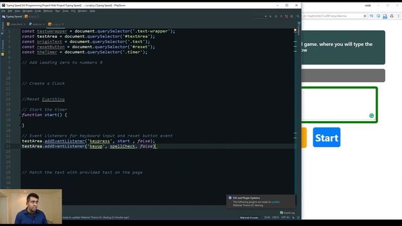The height and width of the screenshot is (226, 402).
Task: Click the browser address bar
Action: (x=332, y=16)
